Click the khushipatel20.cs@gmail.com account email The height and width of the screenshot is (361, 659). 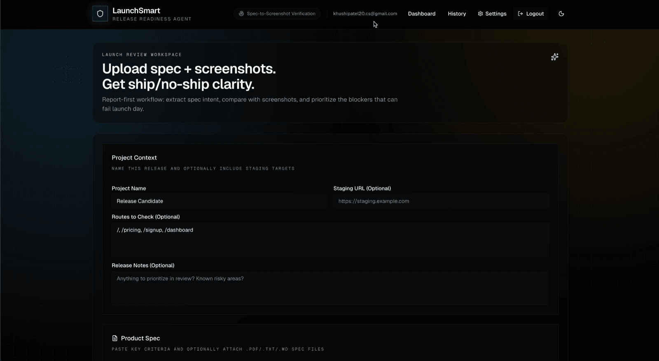365,14
